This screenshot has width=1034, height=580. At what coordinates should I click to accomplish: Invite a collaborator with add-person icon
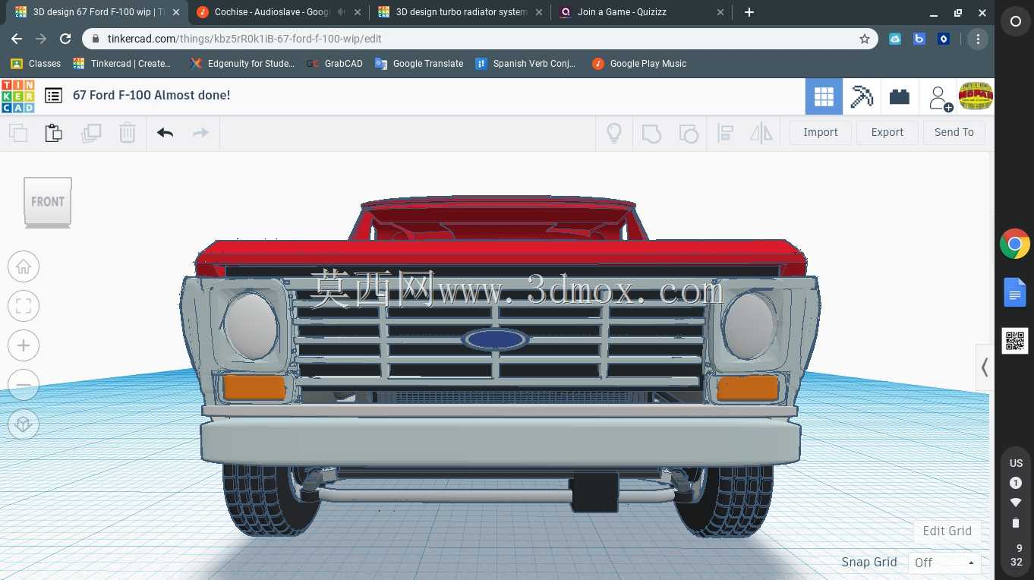coord(939,98)
